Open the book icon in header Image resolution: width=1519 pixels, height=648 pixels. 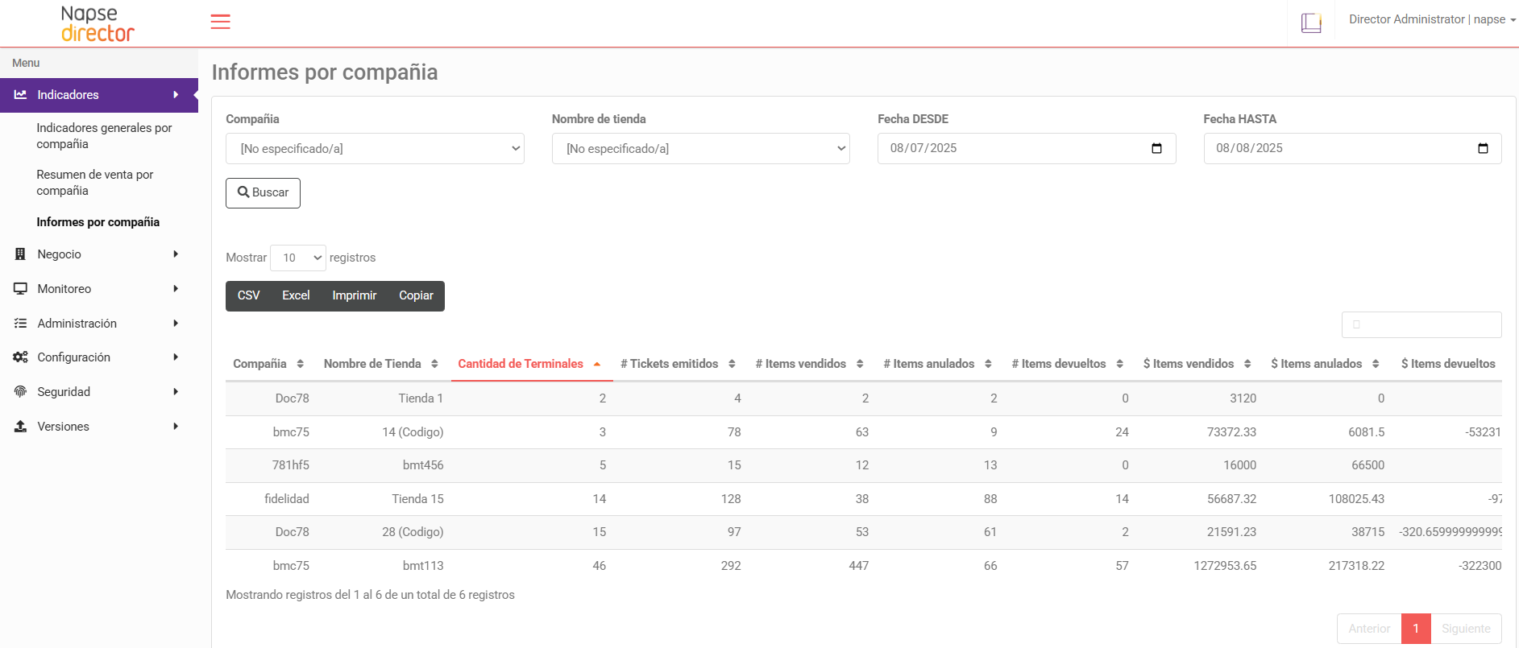[1311, 23]
